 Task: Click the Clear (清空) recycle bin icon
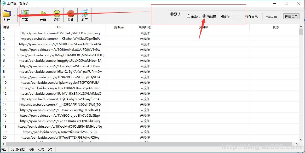[84, 13]
